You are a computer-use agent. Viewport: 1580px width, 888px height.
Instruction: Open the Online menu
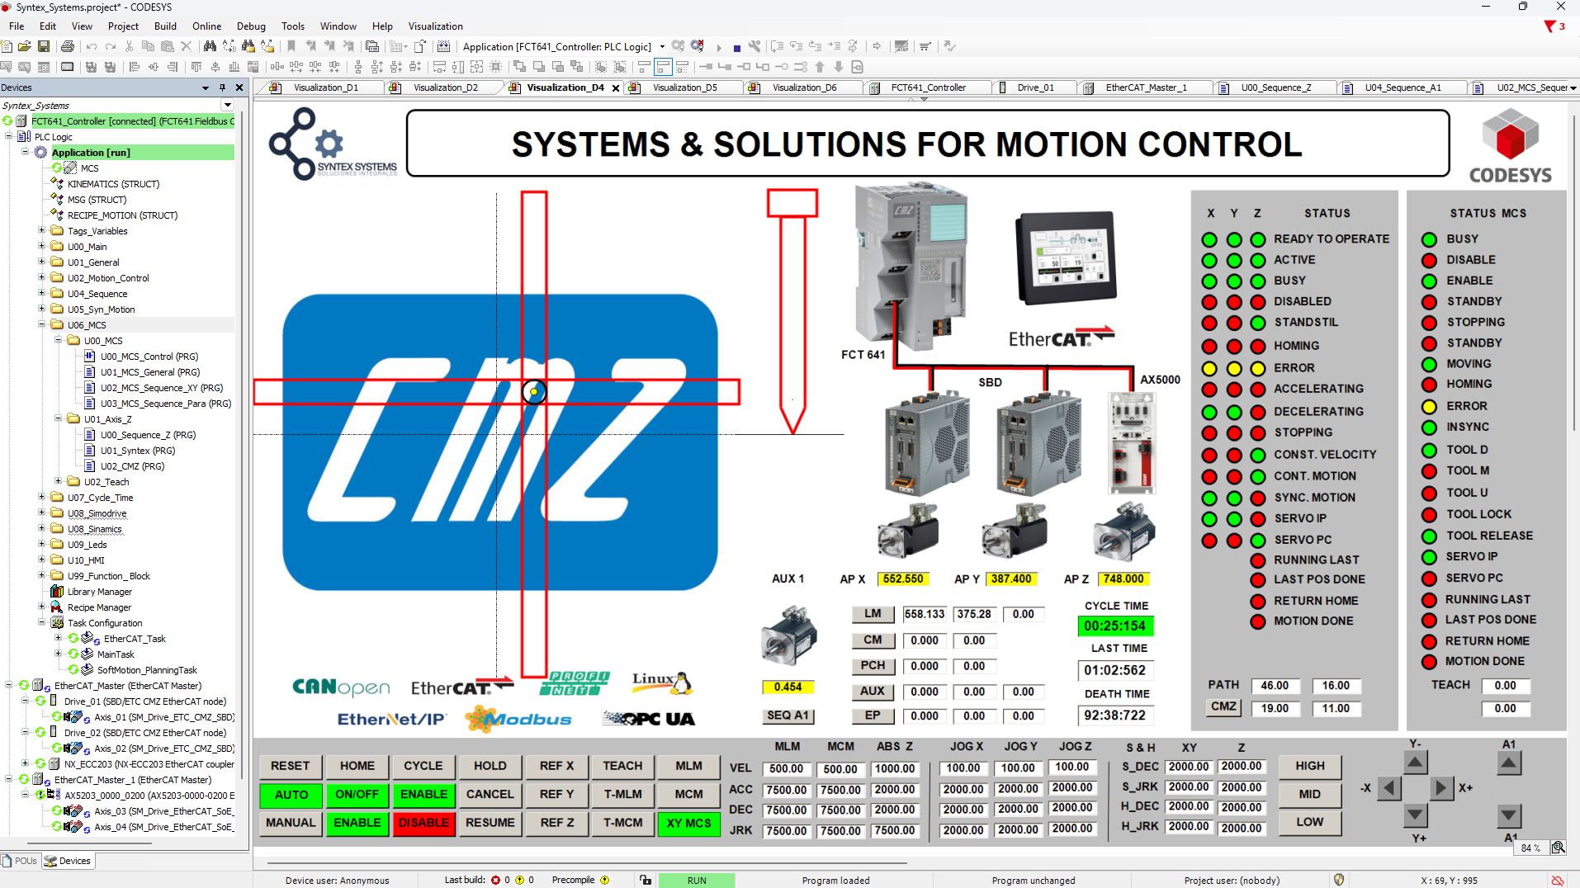tap(206, 26)
